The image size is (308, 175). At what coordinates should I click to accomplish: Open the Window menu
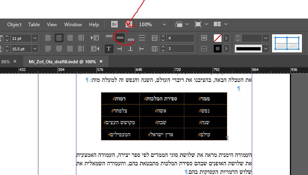73,25
